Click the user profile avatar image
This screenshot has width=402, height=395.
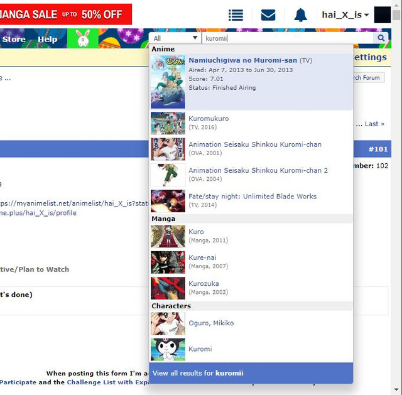tap(382, 15)
